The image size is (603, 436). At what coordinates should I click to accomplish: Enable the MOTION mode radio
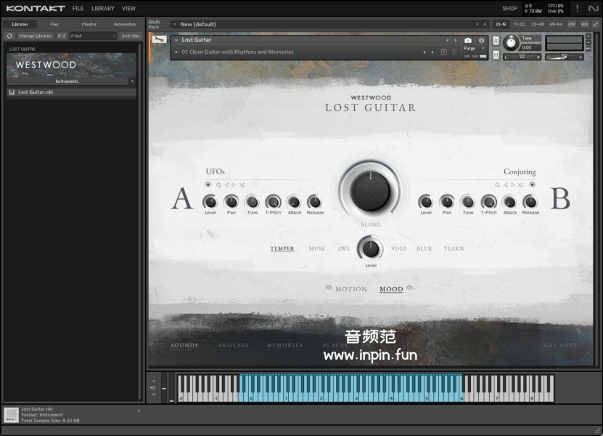(x=329, y=288)
